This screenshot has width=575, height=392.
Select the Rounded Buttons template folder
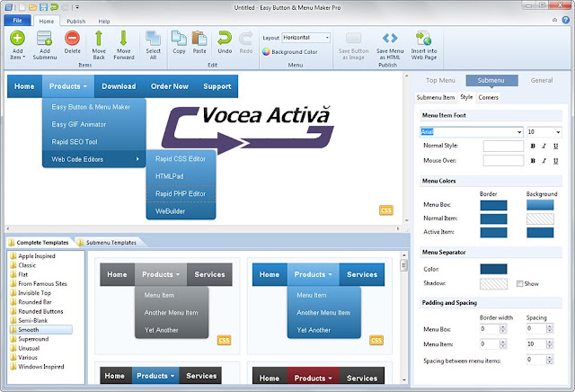click(40, 311)
